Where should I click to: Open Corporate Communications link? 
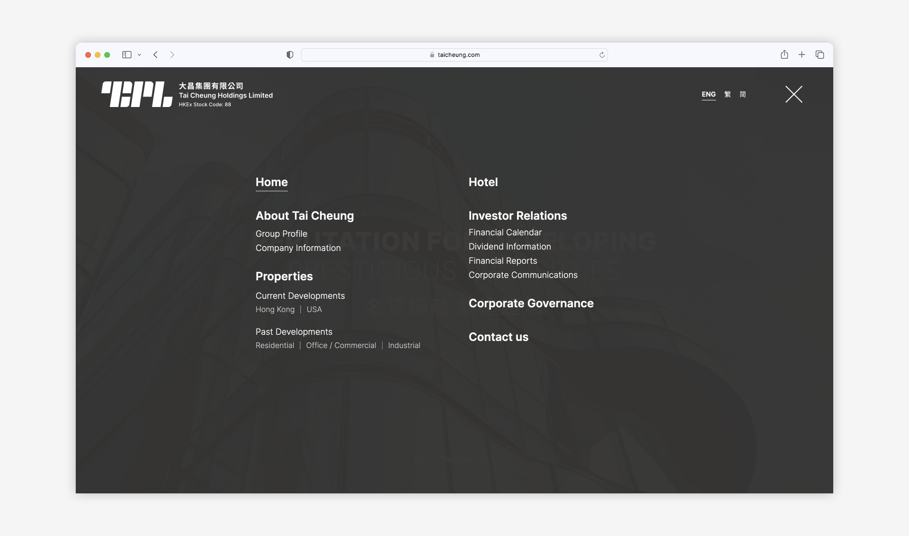click(523, 275)
